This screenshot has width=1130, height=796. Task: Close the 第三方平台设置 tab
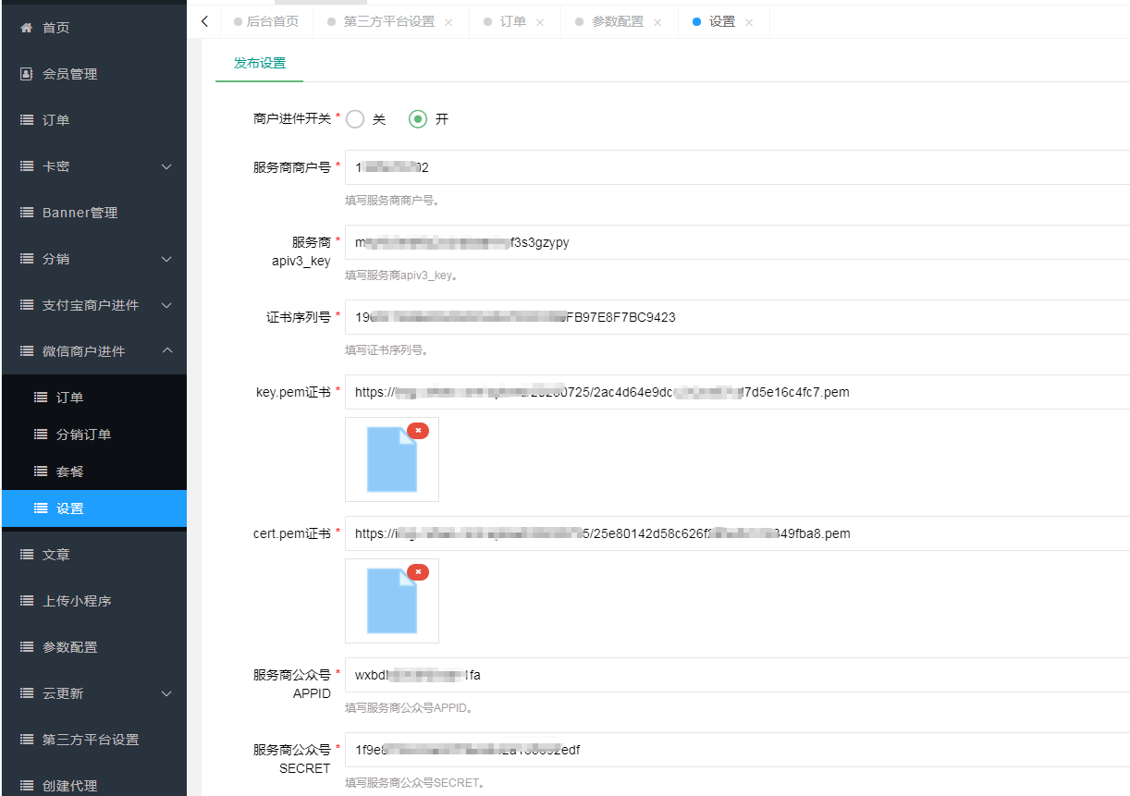tap(448, 22)
